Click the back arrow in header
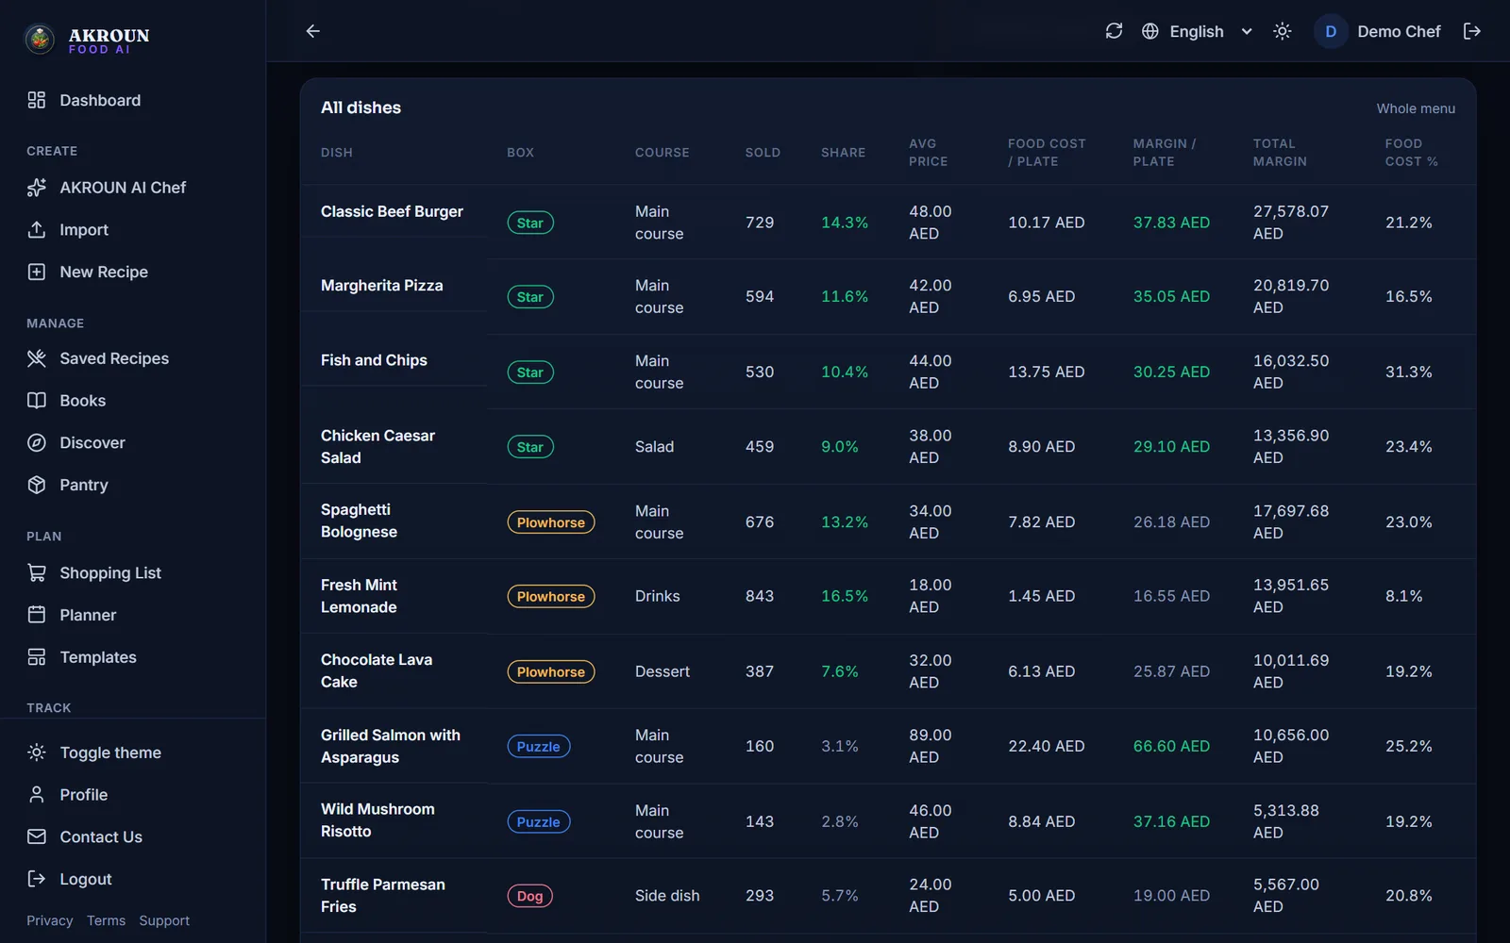Screen dimensions: 1510x943 point(313,31)
